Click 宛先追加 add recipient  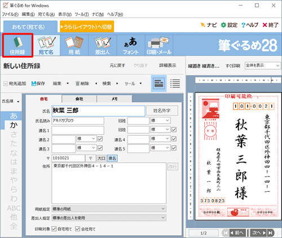15,83
